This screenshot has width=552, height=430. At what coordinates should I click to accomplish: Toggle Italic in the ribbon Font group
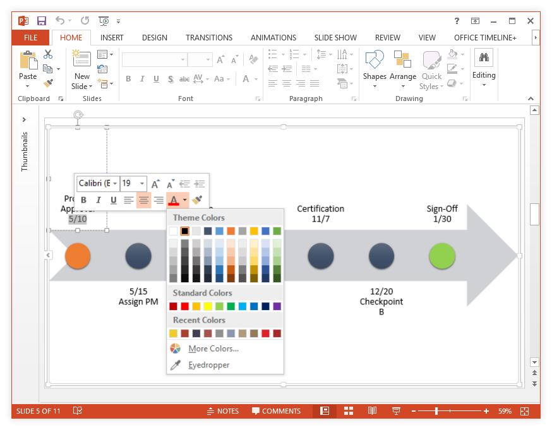142,79
